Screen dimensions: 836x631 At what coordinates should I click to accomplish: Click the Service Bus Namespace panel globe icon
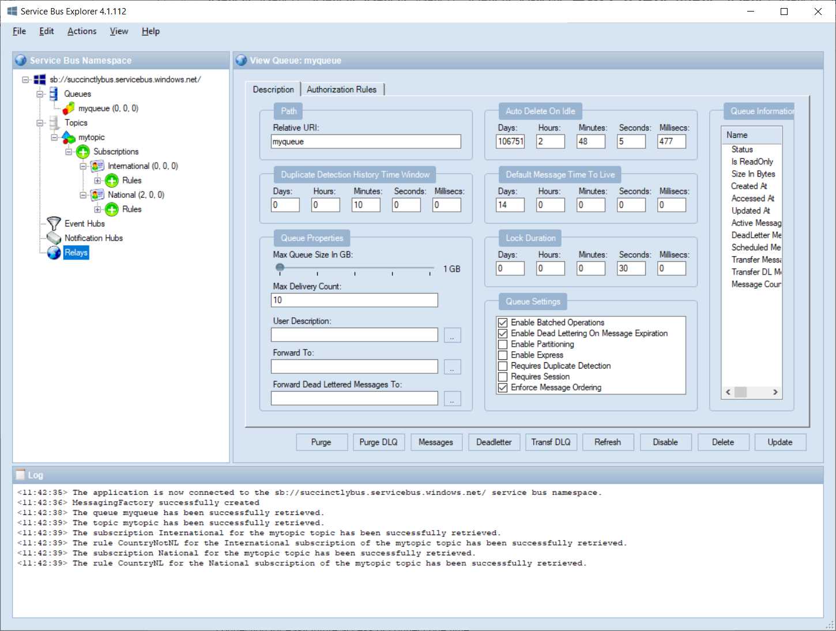[x=21, y=60]
